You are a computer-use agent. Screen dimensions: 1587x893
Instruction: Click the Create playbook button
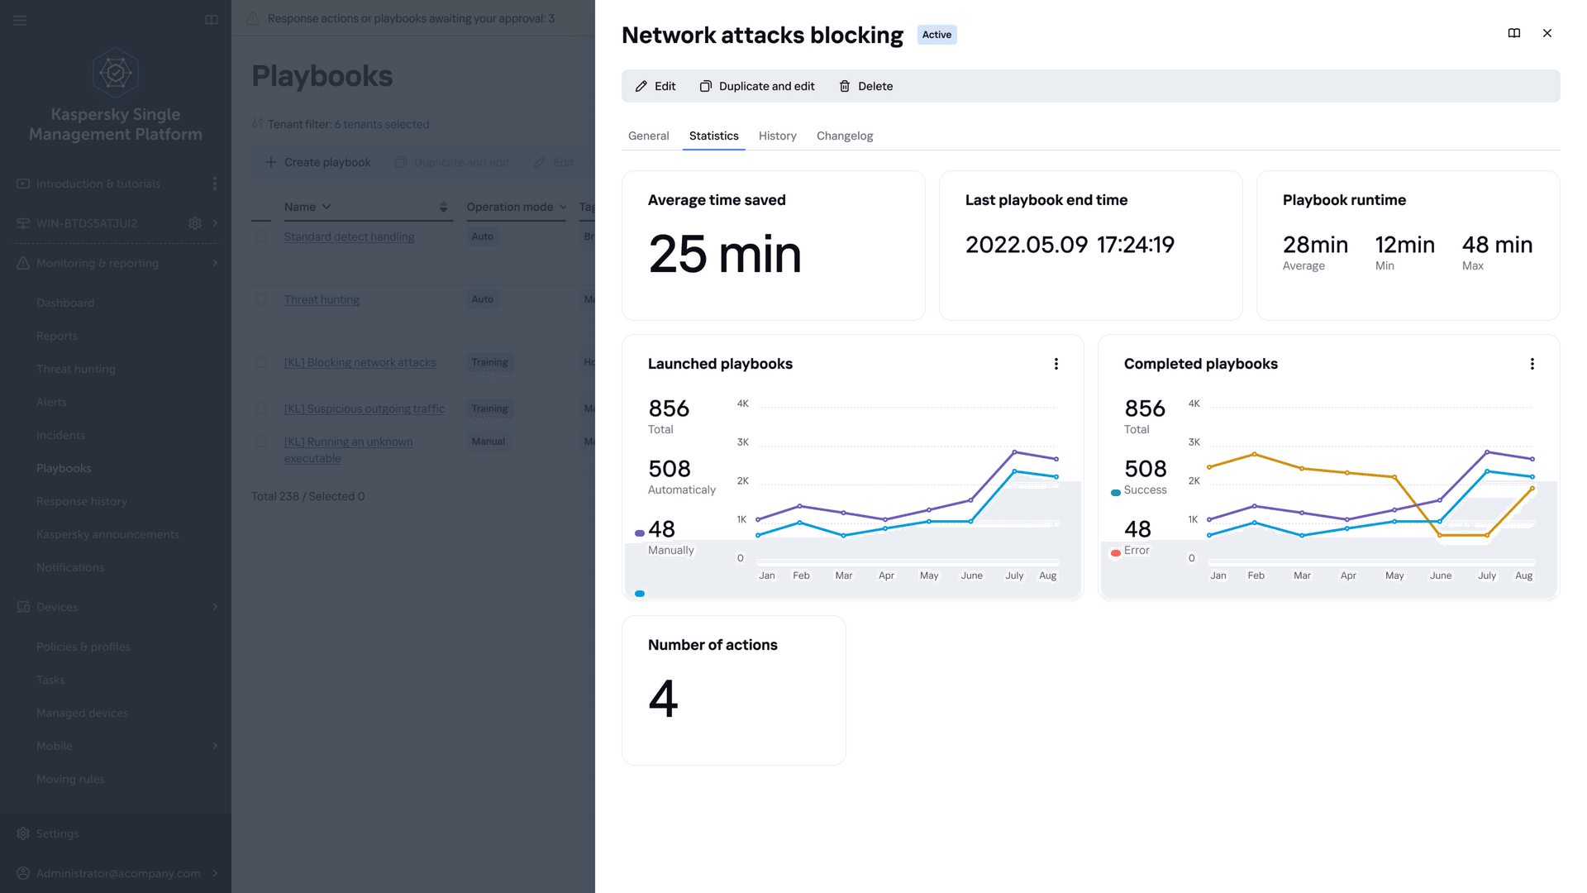coord(318,162)
